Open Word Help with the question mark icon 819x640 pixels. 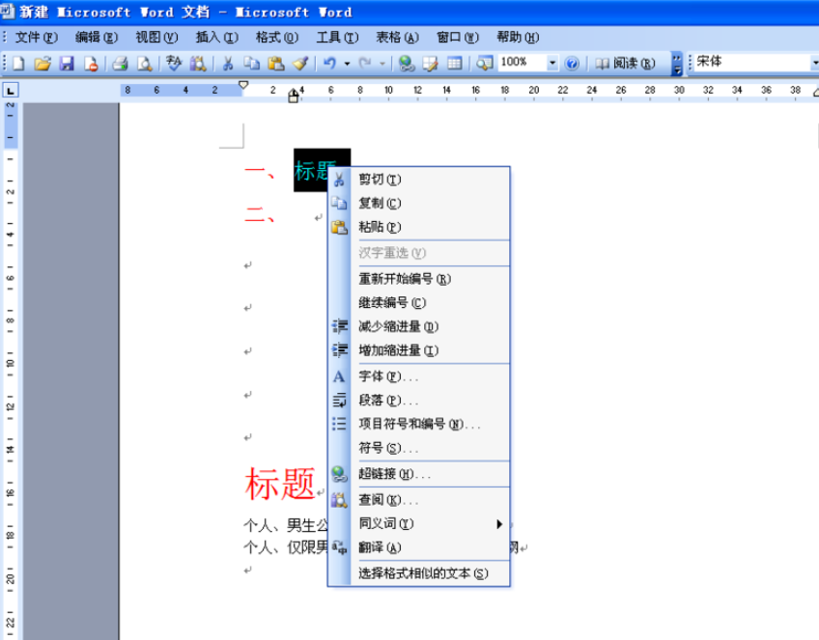pos(572,64)
